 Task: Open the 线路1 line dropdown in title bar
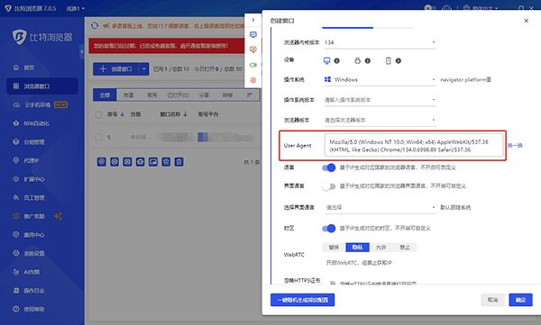point(76,8)
